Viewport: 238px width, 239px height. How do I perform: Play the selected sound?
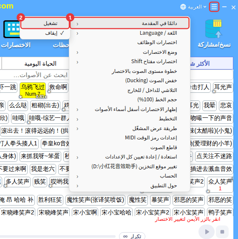pyautogui.click(x=207, y=232)
